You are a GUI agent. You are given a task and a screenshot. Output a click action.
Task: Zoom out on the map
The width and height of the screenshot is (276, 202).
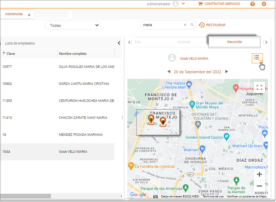[259, 186]
